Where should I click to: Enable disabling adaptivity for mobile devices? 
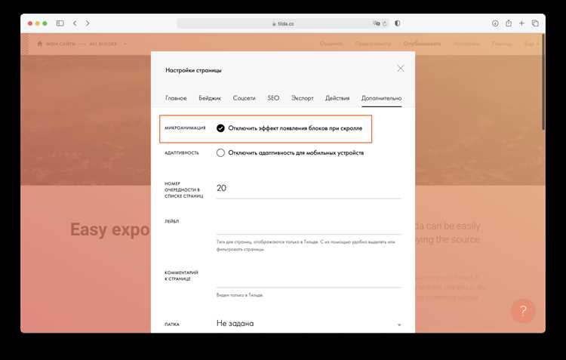click(220, 152)
